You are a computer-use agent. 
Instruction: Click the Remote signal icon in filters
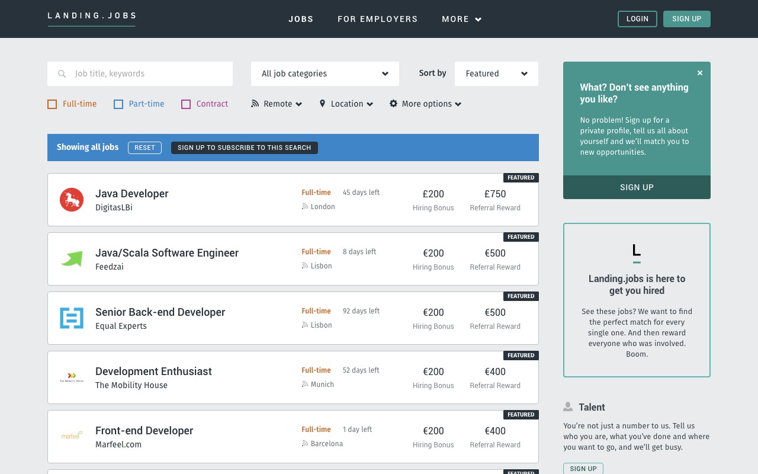(255, 104)
